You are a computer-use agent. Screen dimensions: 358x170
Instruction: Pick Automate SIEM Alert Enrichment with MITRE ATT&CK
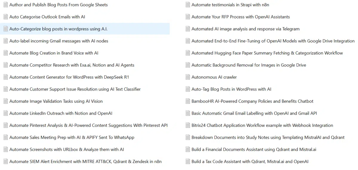[x=85, y=162]
